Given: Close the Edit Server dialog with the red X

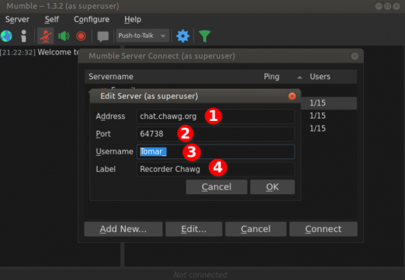Looking at the screenshot, I should (292, 96).
